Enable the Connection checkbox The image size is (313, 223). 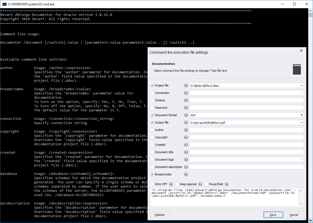tap(152, 93)
